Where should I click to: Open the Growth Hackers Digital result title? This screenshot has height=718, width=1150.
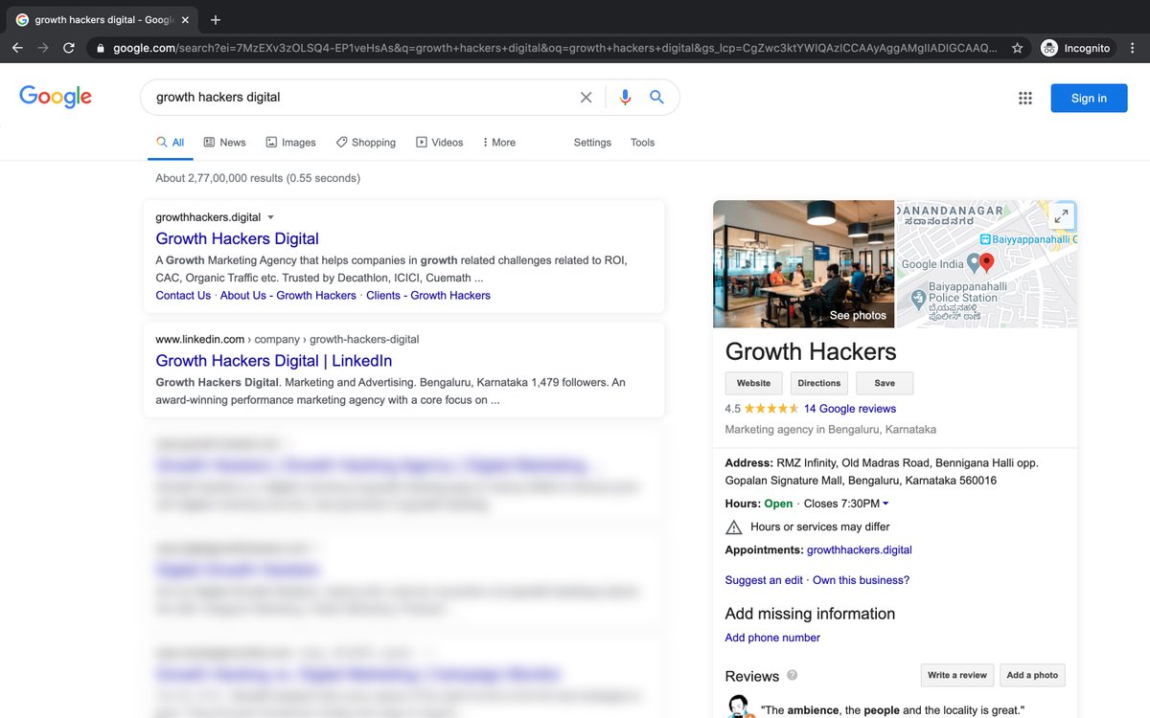point(237,238)
